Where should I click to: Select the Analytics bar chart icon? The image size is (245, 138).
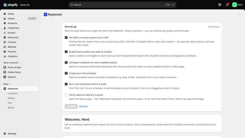tap(5, 56)
